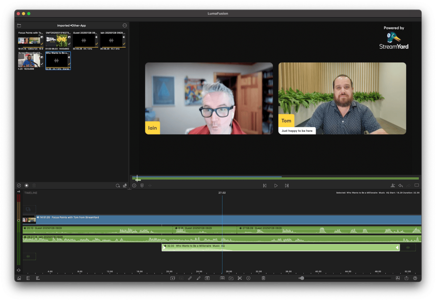Click the undo arrow below the preview
Image resolution: width=436 pixels, height=301 pixels.
click(x=401, y=186)
